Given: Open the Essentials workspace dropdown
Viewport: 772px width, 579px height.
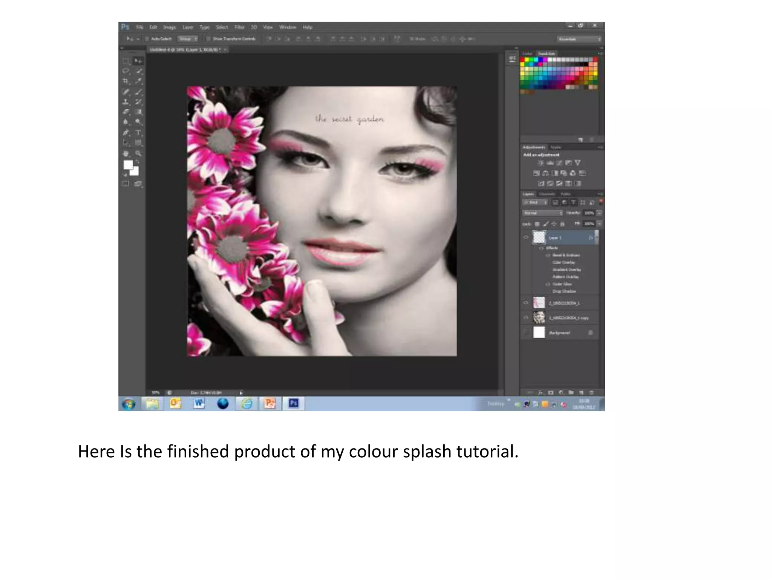Looking at the screenshot, I should click(579, 39).
